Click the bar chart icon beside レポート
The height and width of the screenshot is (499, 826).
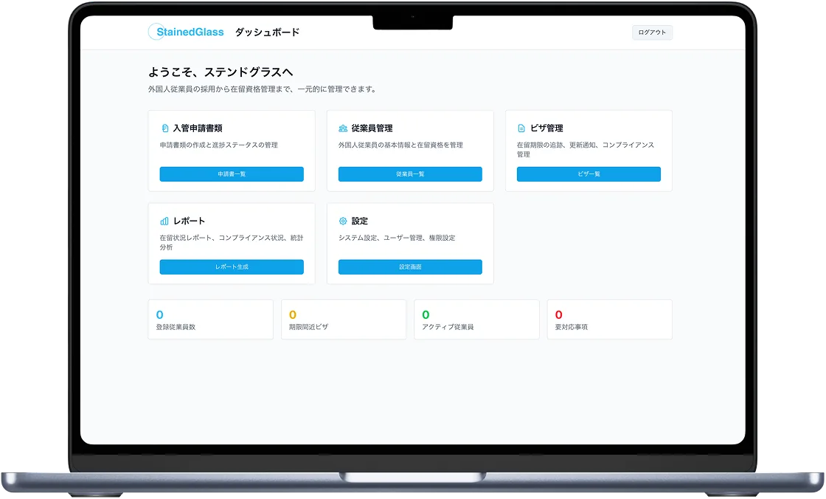point(164,221)
